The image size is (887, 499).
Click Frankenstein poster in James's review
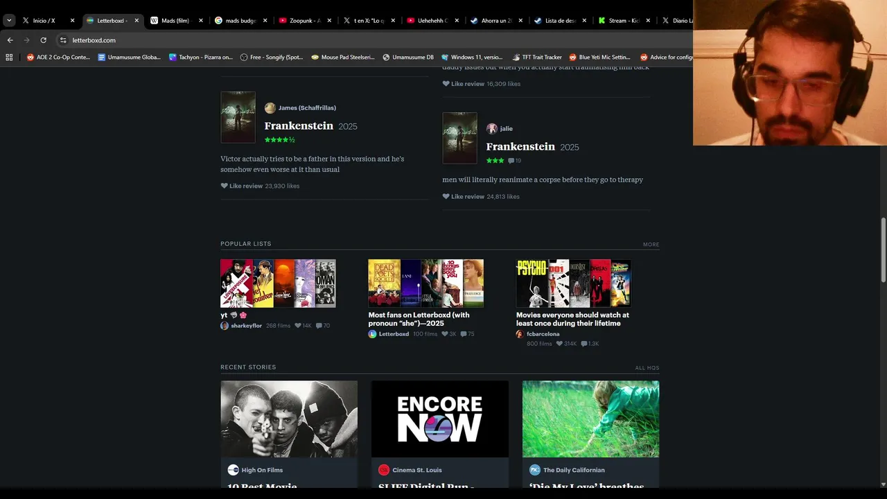click(238, 117)
